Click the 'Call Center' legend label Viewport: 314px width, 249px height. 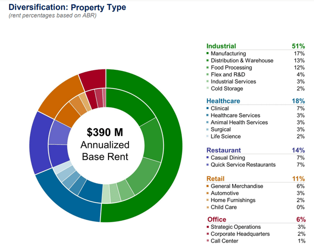pyautogui.click(x=224, y=241)
